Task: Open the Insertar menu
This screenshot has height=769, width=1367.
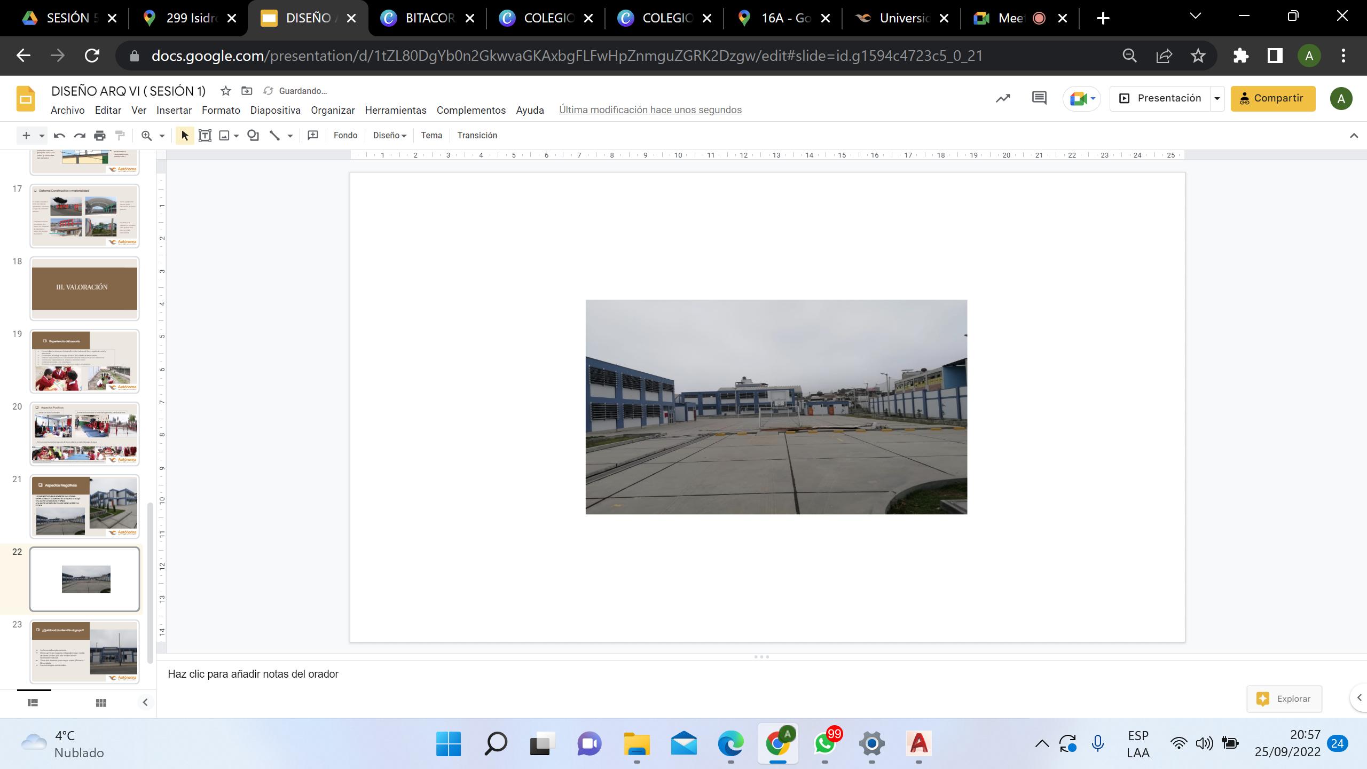Action: click(x=174, y=110)
